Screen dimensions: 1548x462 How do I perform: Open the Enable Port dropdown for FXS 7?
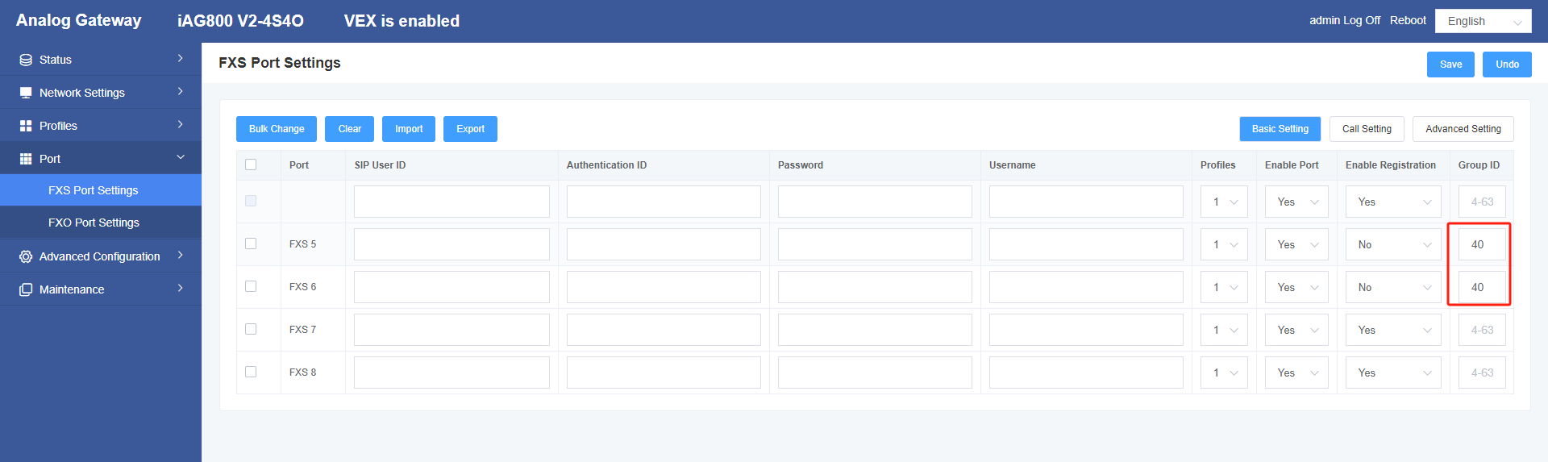pos(1296,330)
